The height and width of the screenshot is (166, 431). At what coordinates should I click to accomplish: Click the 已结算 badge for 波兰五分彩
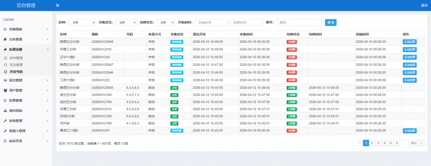(292, 95)
